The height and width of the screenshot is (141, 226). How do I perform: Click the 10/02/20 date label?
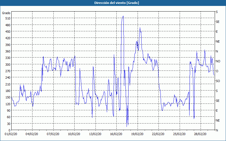coord(74,134)
